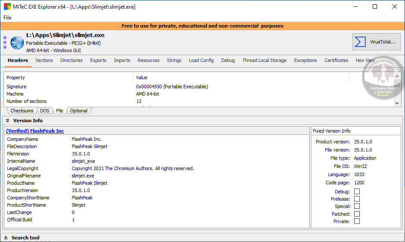
Task: Select the OriginalFilename row
Action: tap(157, 176)
